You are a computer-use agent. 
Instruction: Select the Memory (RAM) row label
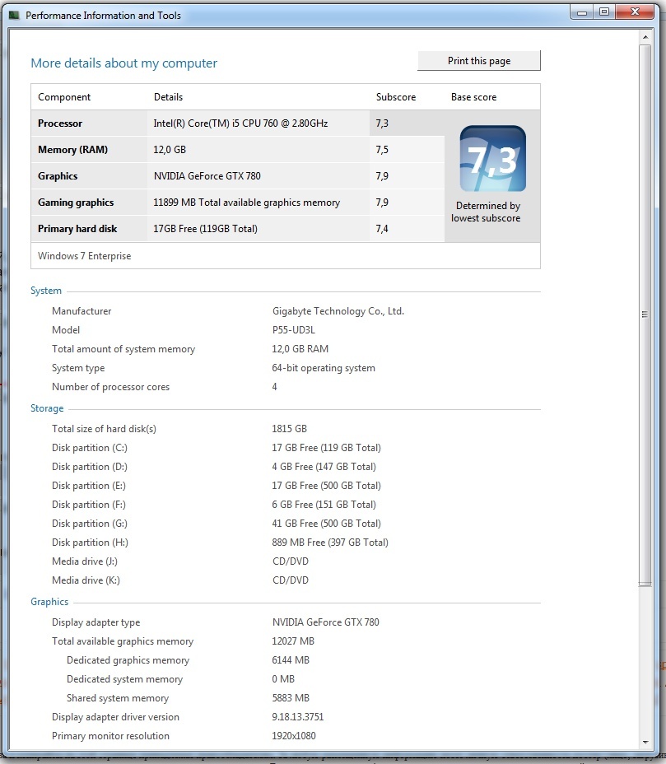72,150
